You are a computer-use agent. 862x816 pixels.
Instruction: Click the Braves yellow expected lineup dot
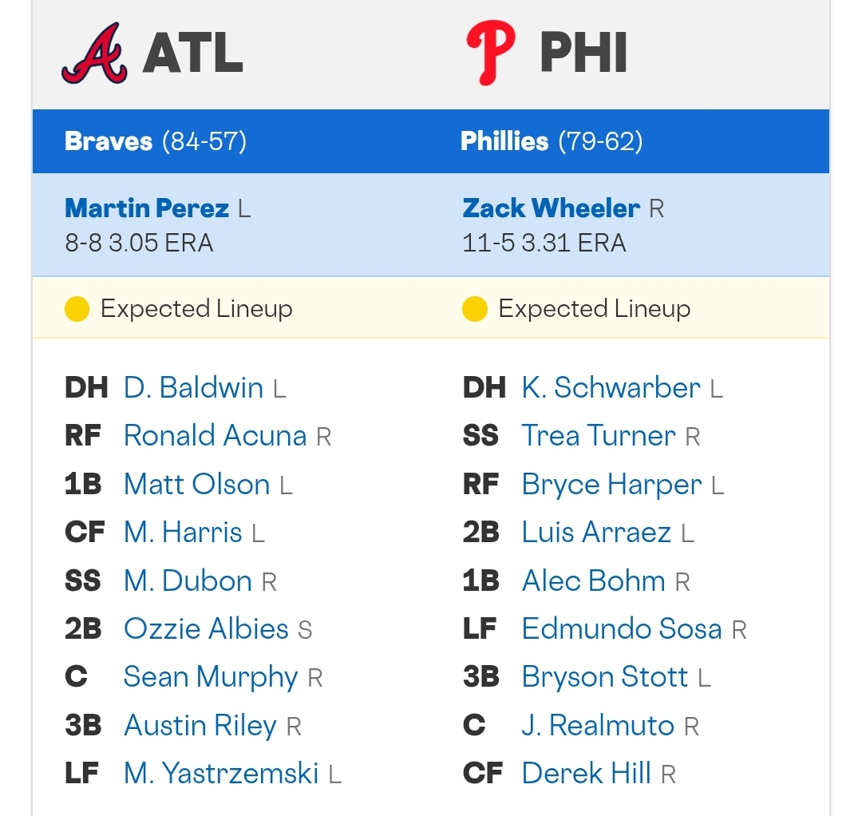click(x=77, y=308)
